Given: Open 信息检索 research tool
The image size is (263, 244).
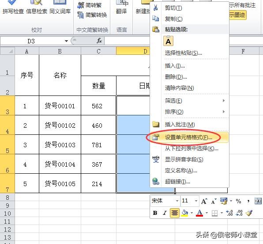Looking at the screenshot, I should [36, 8].
